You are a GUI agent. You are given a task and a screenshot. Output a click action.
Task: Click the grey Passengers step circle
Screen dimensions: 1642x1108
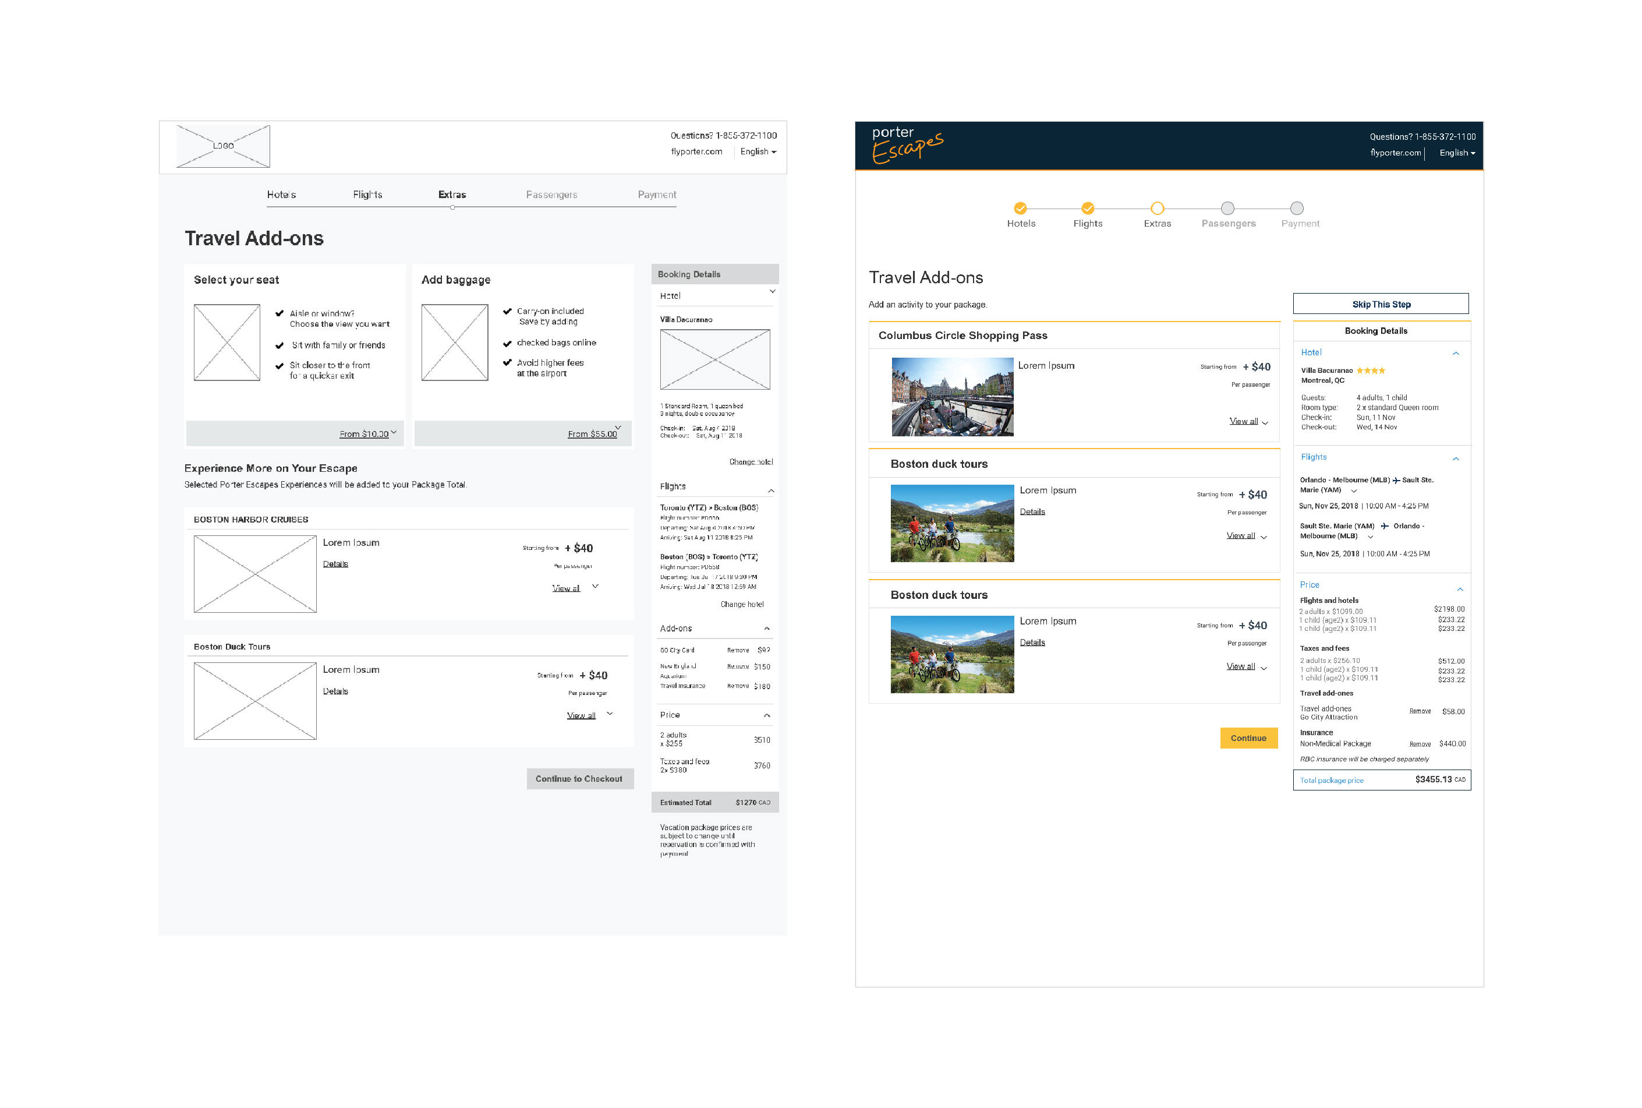click(x=1227, y=209)
